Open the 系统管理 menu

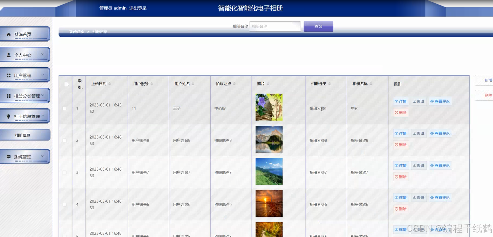point(25,157)
